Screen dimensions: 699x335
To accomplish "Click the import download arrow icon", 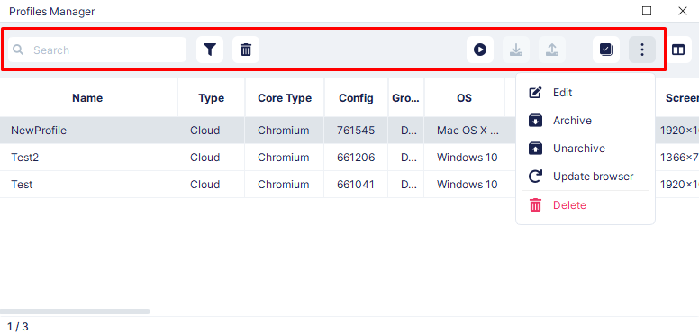I will (516, 50).
